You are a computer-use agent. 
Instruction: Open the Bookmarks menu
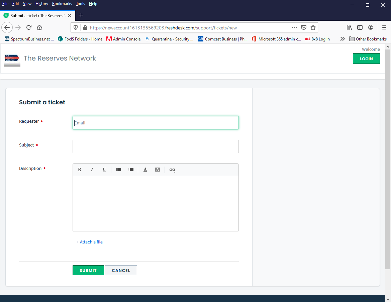point(62,4)
